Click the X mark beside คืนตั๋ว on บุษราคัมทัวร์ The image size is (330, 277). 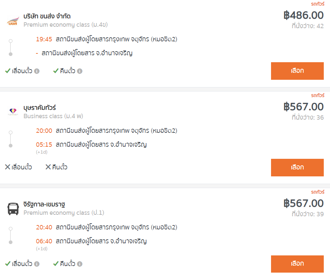tap(48, 167)
